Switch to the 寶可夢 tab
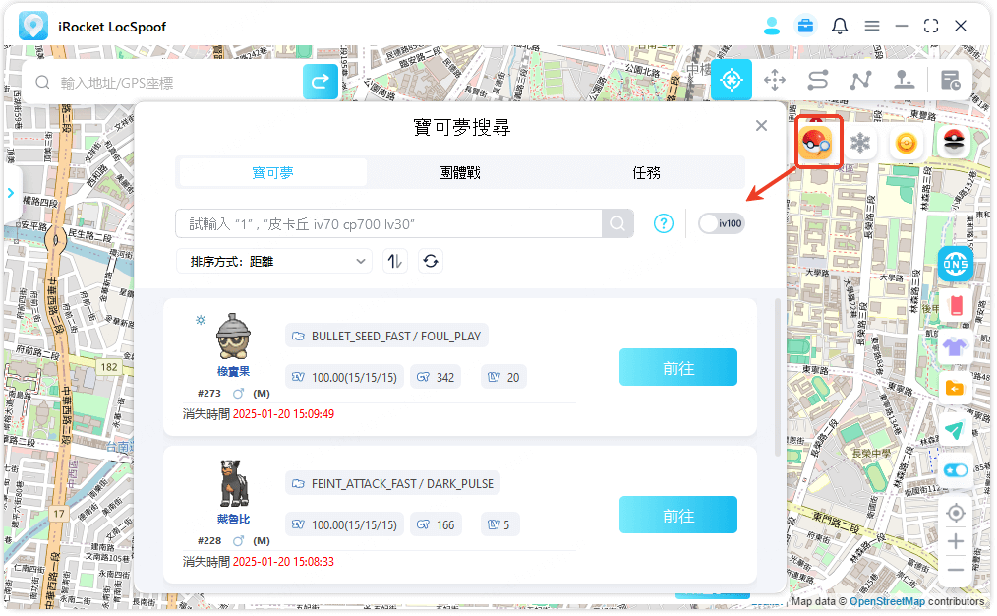997x616 pixels. click(272, 172)
